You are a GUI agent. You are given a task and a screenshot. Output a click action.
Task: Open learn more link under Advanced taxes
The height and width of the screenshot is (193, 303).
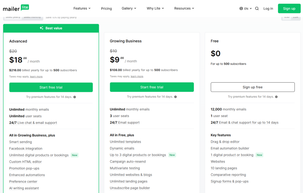[x=36, y=77]
